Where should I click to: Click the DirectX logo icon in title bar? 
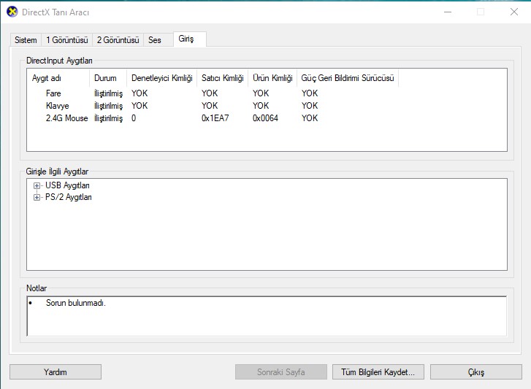[x=12, y=12]
